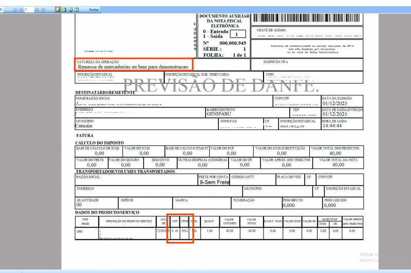Click '9-Sem Frete' in frete por conta

214,182
